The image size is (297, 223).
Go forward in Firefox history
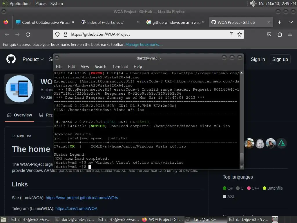coord(17,35)
